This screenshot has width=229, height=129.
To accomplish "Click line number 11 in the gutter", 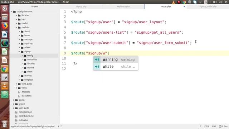I will point(64,64).
